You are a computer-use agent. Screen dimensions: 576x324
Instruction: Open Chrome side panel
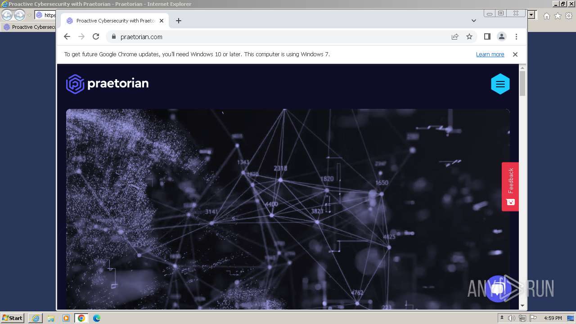487,36
